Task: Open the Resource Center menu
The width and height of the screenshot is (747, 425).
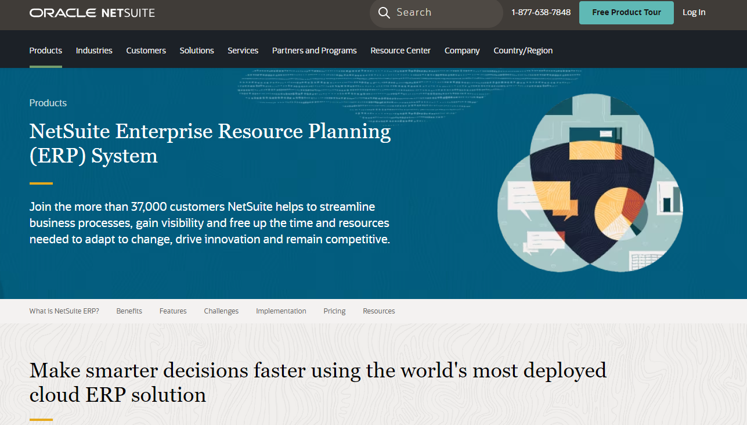Action: (400, 51)
